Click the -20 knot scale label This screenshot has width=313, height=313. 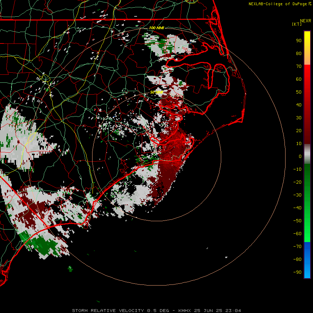(x=297, y=182)
